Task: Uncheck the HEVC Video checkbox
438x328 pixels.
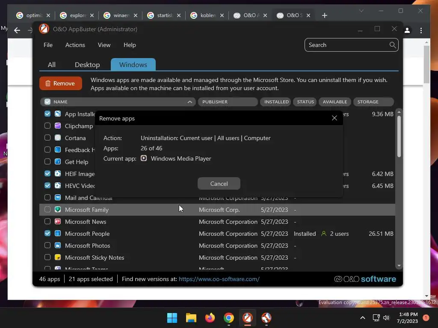Action: tap(47, 185)
